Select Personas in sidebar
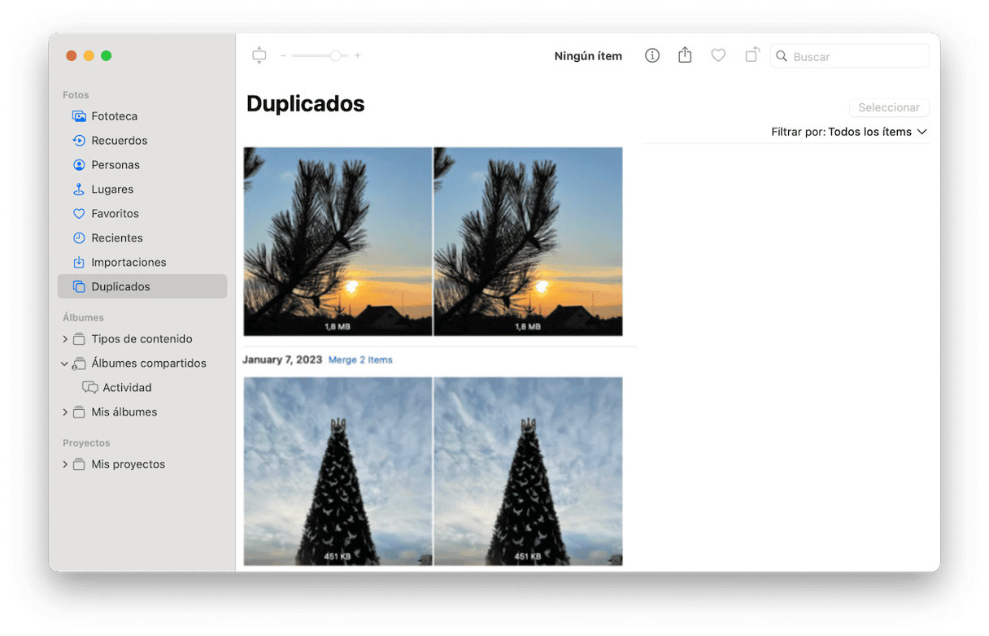989x636 pixels. [142, 165]
